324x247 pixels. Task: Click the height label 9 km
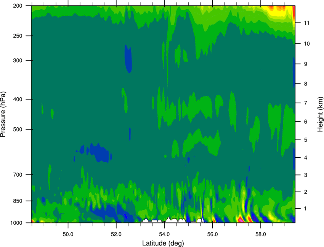pos(306,64)
